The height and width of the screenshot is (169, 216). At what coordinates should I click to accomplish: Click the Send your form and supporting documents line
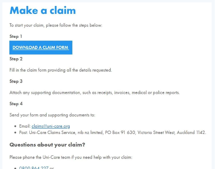[53, 115]
